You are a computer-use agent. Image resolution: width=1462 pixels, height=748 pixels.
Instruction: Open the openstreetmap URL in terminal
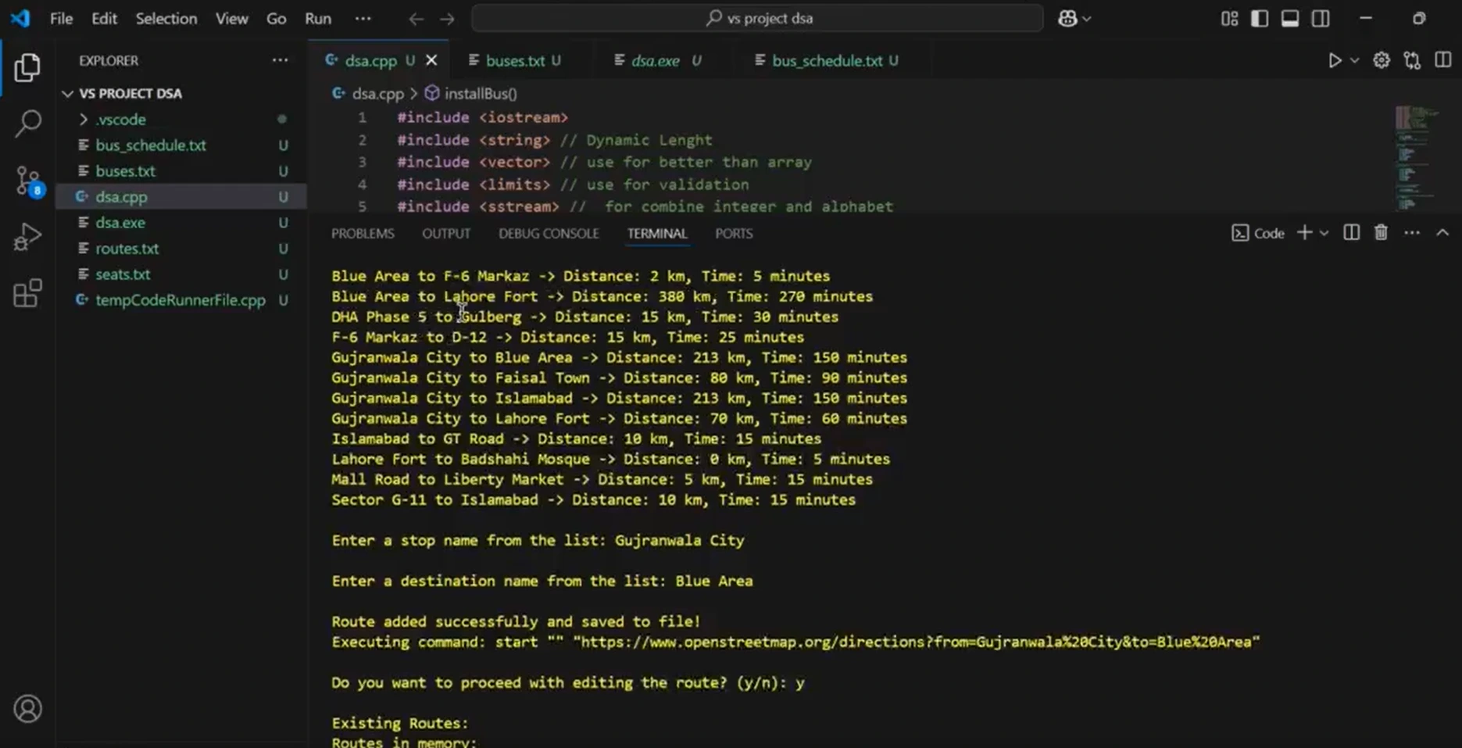pyautogui.click(x=916, y=642)
